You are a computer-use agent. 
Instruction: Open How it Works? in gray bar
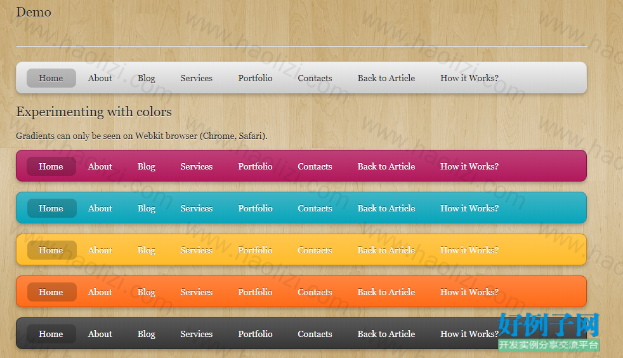pyautogui.click(x=469, y=78)
